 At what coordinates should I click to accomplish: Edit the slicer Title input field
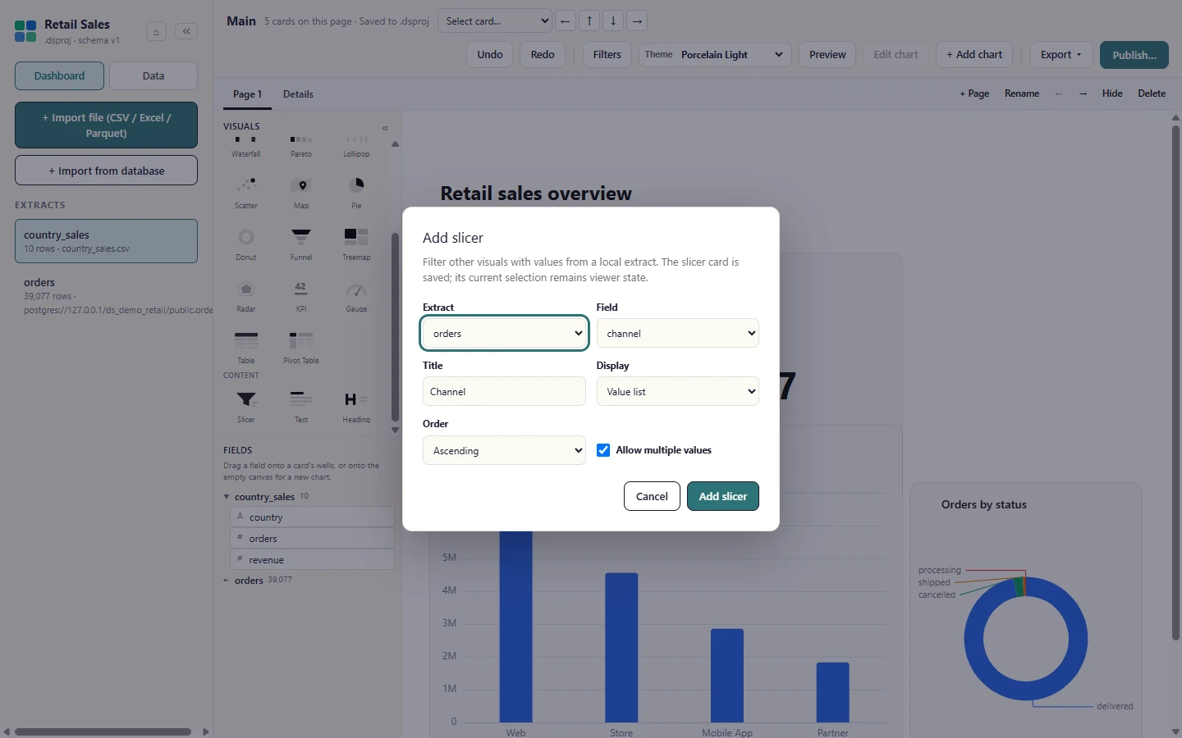point(504,392)
